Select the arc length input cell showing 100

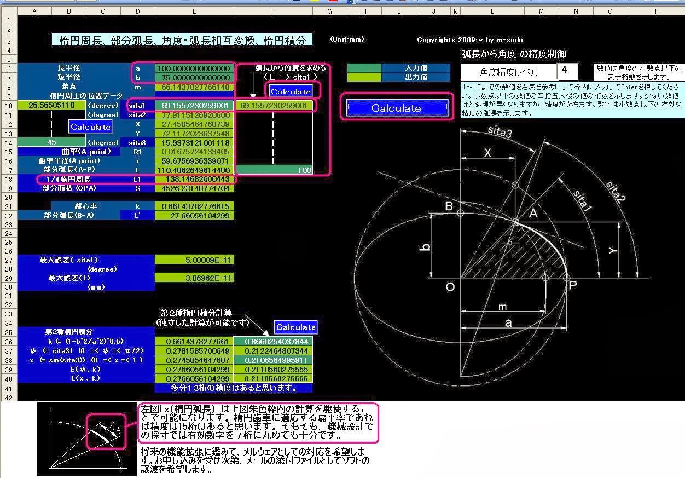(x=273, y=170)
